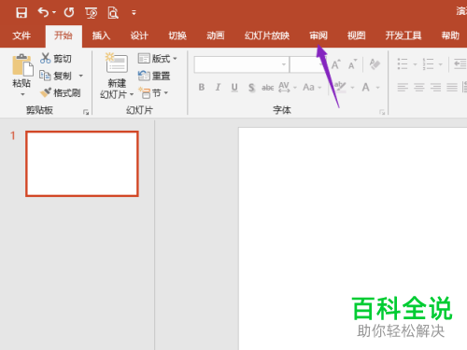The image size is (467, 350).
Task: Undo the last action
Action: click(x=43, y=12)
